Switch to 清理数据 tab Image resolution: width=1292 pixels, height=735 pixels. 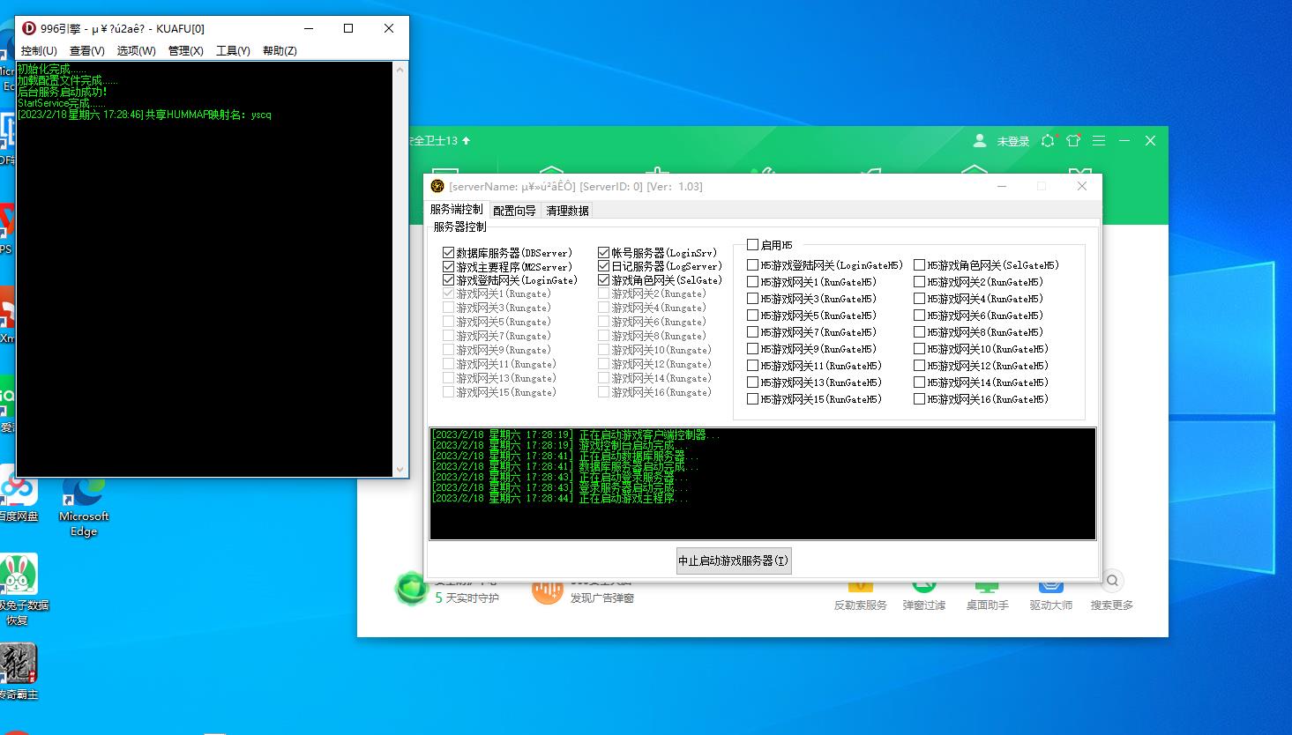[567, 211]
